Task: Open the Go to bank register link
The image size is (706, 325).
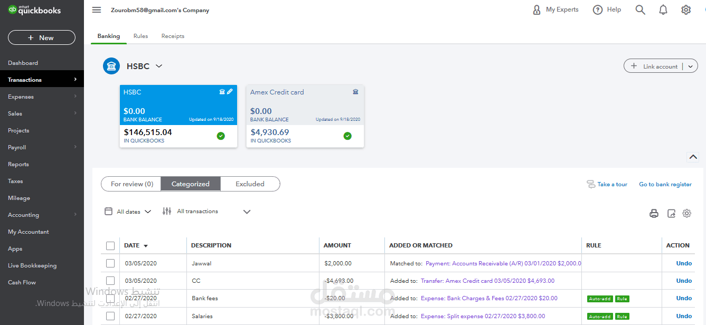Action: [x=665, y=185]
